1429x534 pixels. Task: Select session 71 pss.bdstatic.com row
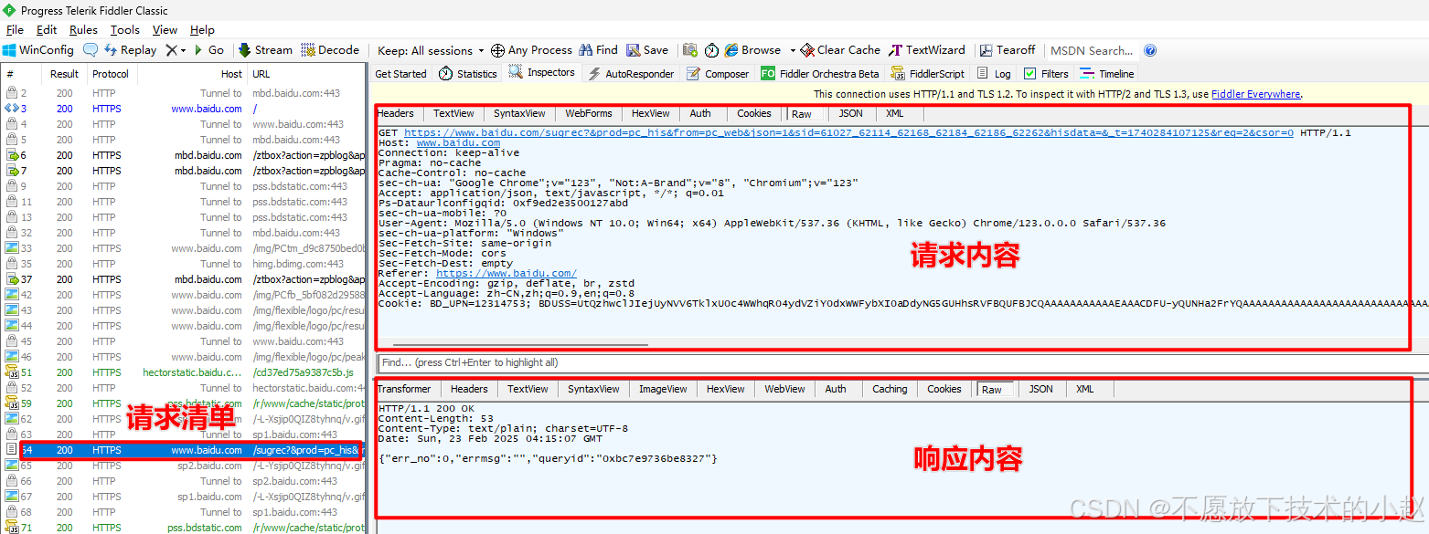click(184, 528)
